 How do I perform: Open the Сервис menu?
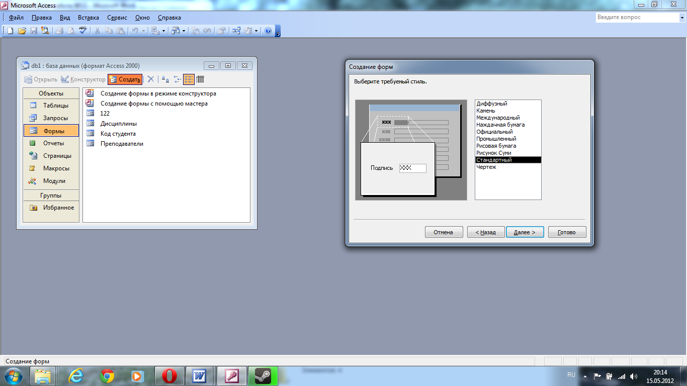117,18
